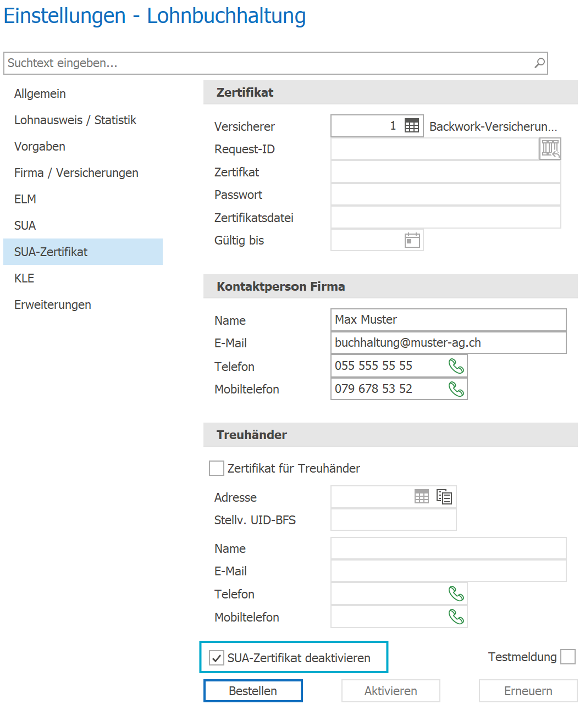Switch to the ELM section
This screenshot has width=585, height=710.
point(83,199)
